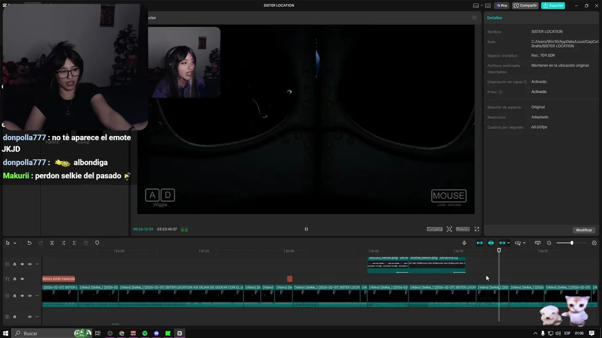Viewport: 602px width, 338px height.
Task: Select the red text clip 'están haciendo'
Action: tap(59, 279)
